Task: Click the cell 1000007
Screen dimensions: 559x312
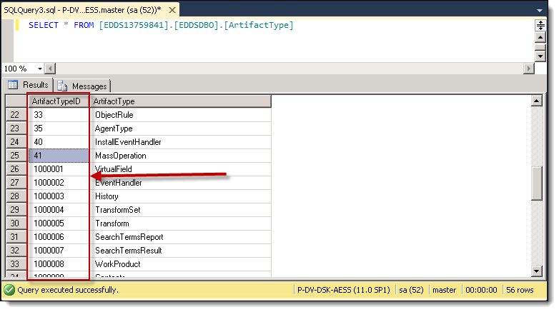Action: (59, 250)
